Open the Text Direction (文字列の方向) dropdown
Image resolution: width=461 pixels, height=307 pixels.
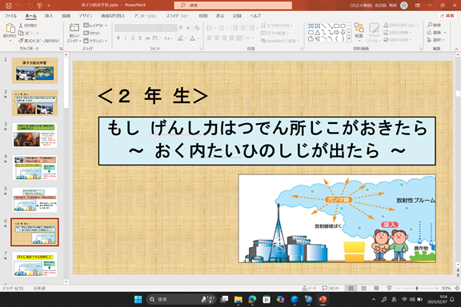(277, 26)
